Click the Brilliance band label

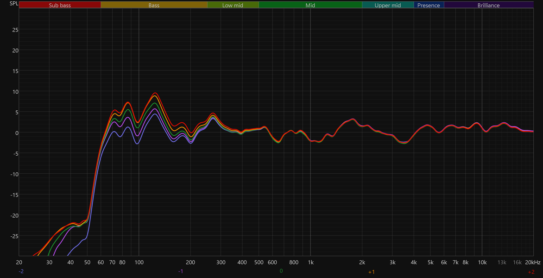pyautogui.click(x=489, y=5)
